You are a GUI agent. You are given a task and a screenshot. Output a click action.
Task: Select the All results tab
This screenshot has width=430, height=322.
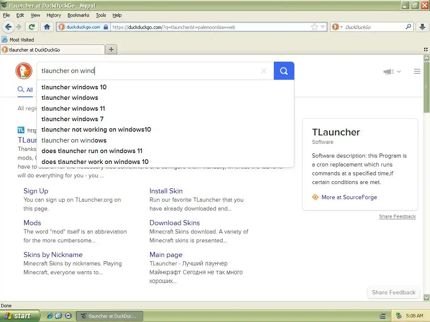(25, 90)
